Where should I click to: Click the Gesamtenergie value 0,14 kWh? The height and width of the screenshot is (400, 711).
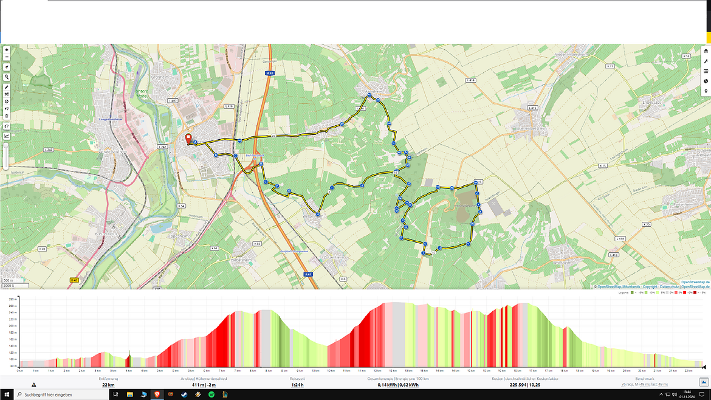pyautogui.click(x=387, y=385)
